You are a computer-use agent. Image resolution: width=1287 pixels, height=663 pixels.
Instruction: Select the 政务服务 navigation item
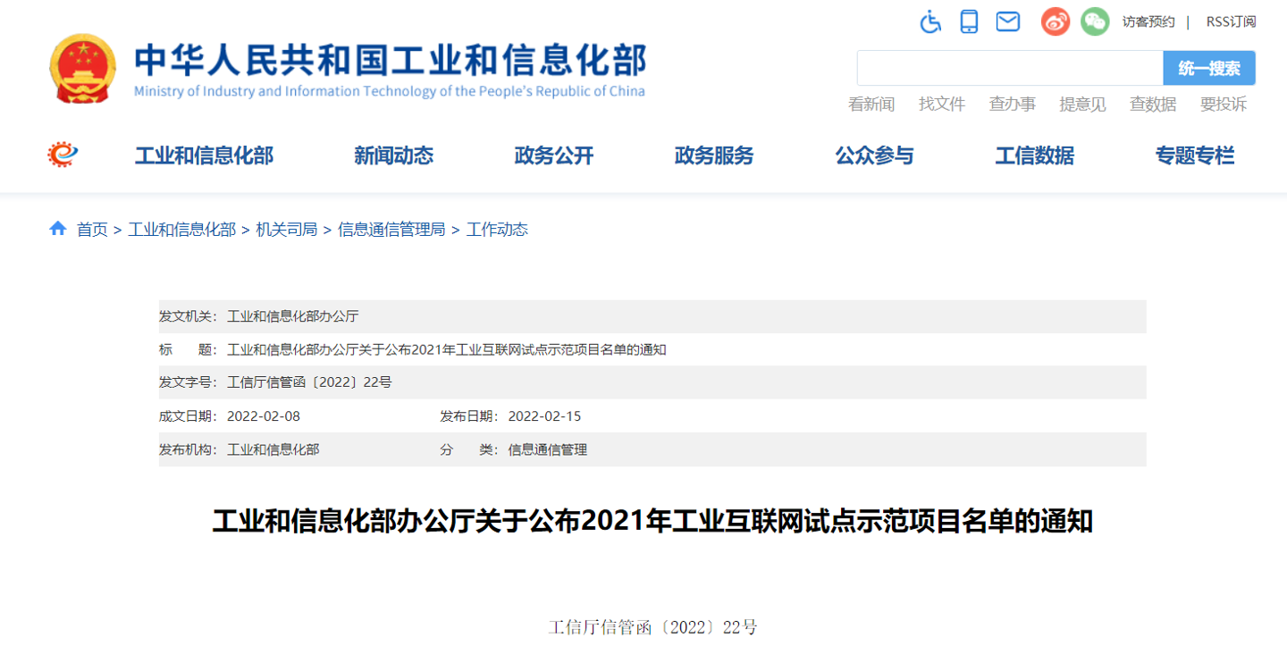[714, 155]
